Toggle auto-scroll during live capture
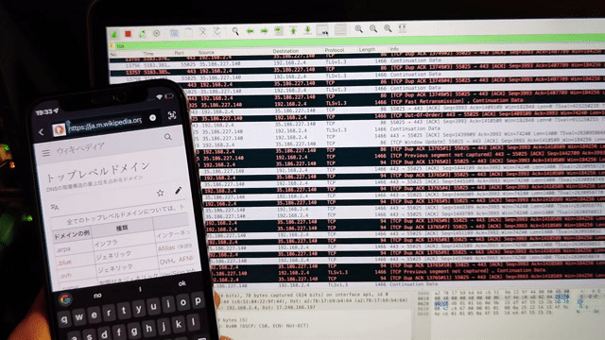Viewport: 605px width, 340px height. [322, 29]
